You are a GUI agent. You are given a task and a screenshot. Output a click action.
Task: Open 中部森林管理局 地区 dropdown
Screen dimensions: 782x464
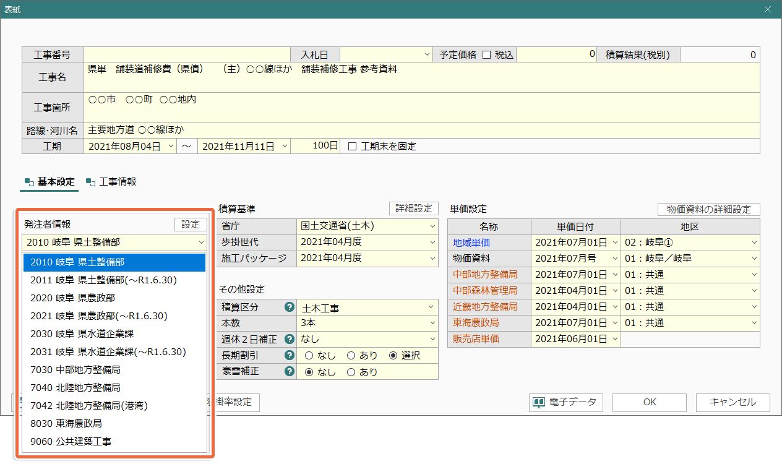pyautogui.click(x=754, y=291)
